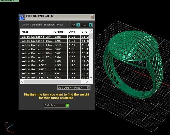Select the Yellow Gold:9KY row
This screenshot has height=135, width=170.
(55, 61)
